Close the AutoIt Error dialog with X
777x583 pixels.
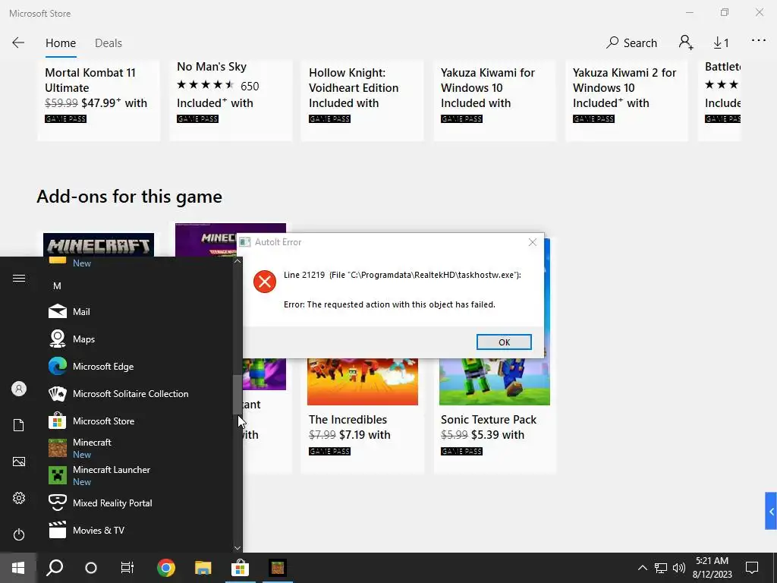pyautogui.click(x=532, y=242)
